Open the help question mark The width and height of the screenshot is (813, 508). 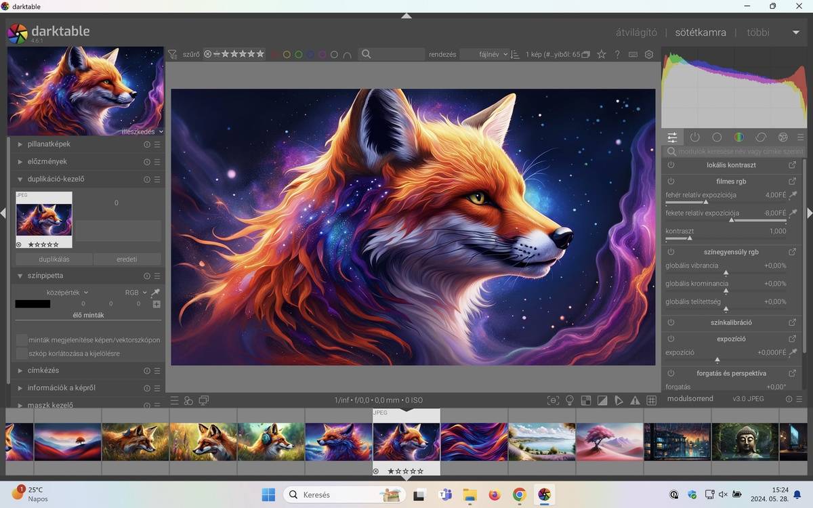[617, 54]
